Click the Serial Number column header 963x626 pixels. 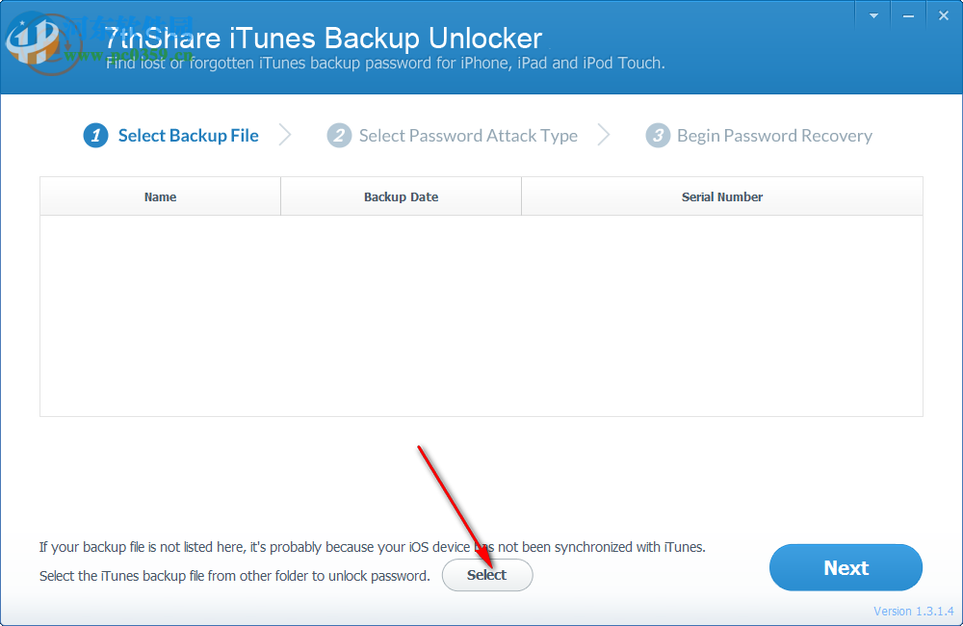click(x=722, y=196)
